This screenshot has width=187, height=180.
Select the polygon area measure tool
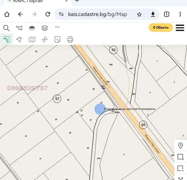point(19,40)
